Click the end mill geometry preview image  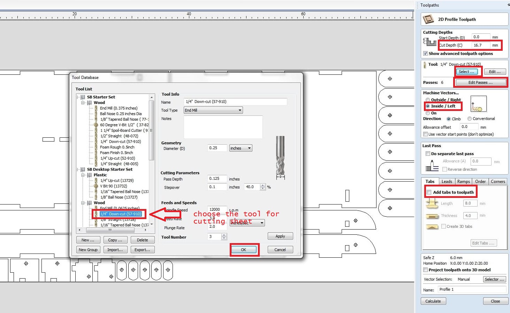[280, 158]
